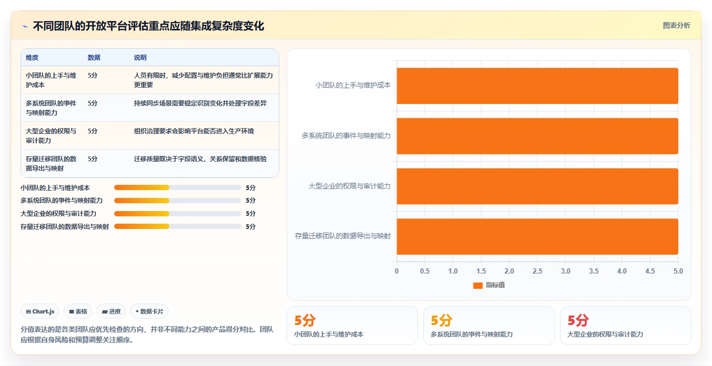
Task: Select the 数据卡片 tag chip
Action: 149,311
